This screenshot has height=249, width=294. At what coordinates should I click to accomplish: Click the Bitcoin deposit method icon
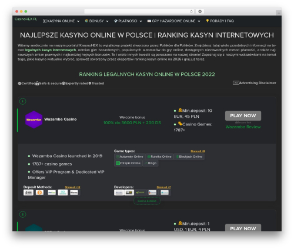[39, 192]
